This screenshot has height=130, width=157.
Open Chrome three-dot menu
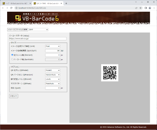click(154, 8)
